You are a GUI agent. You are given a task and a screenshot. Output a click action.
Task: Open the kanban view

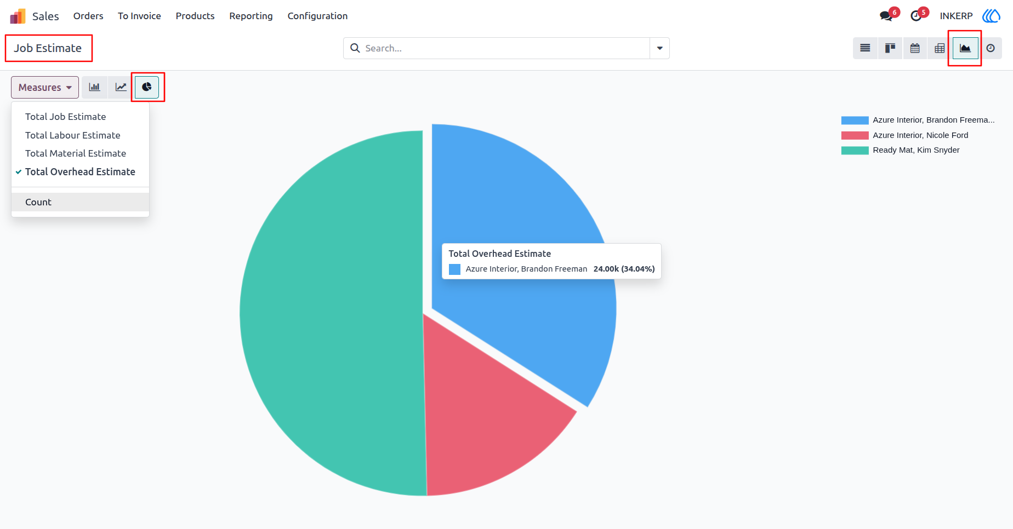click(x=890, y=48)
